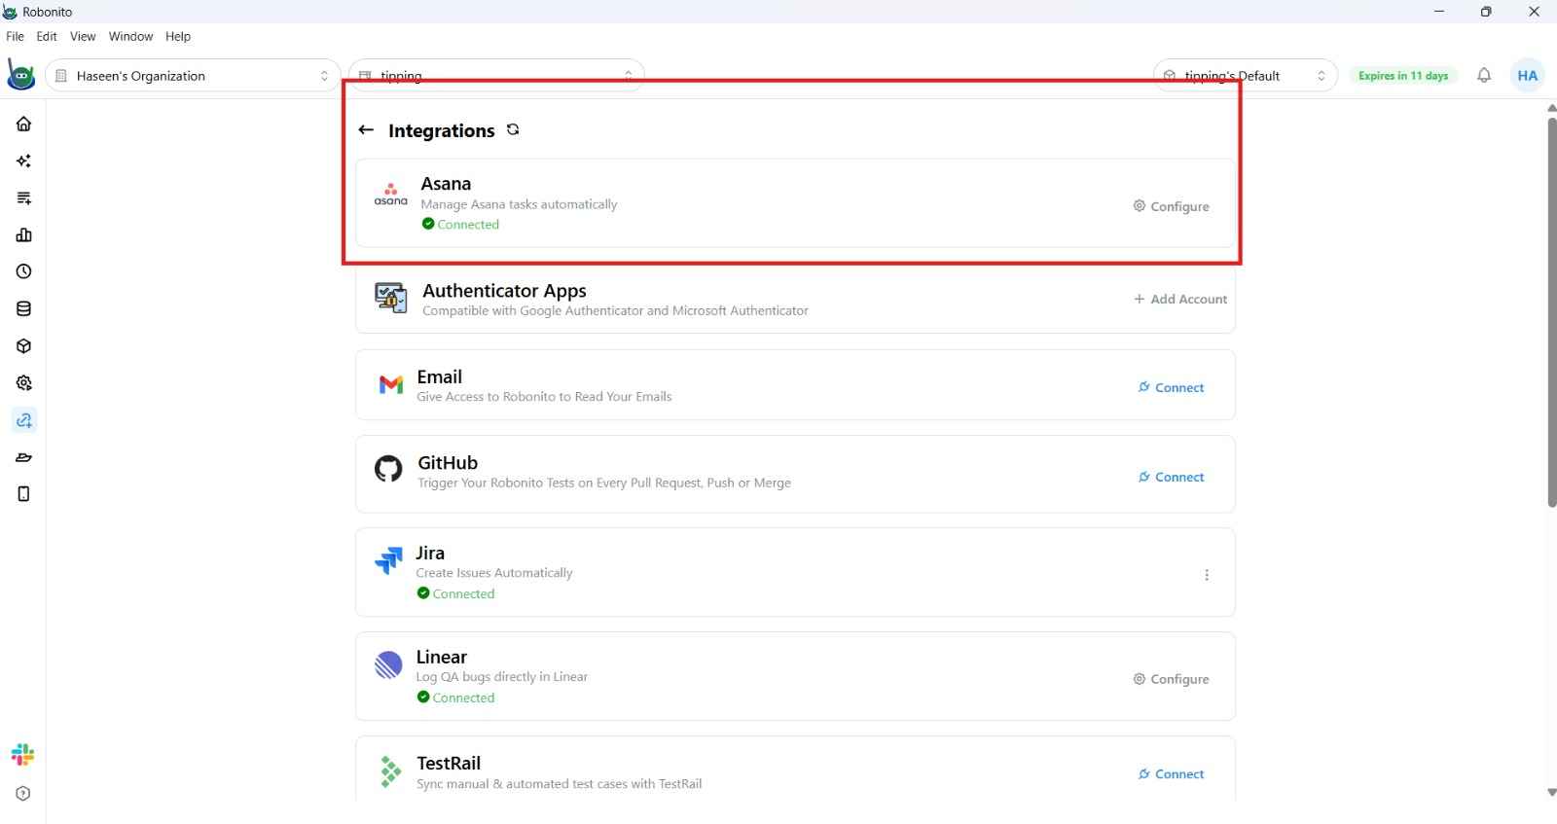The width and height of the screenshot is (1557, 824).
Task: Open the mobile device icon in sidebar
Action: 24,494
